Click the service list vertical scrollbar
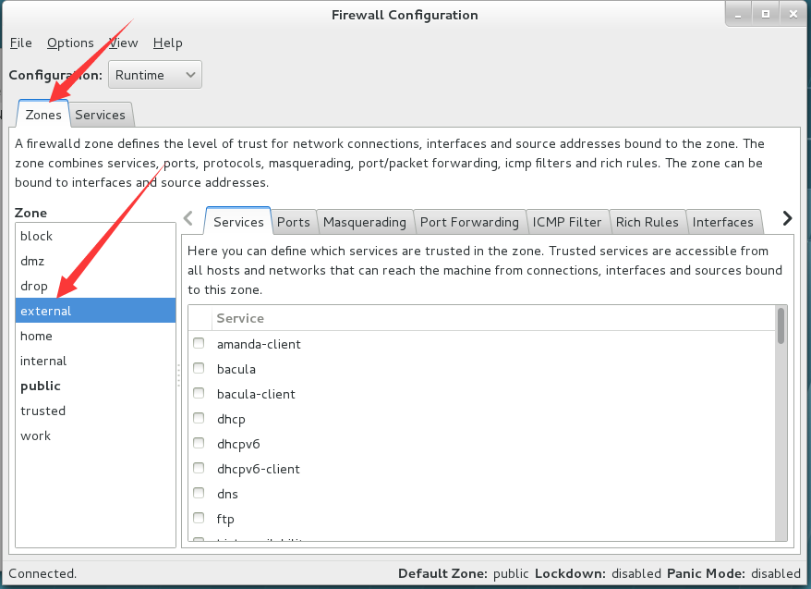 pyautogui.click(x=781, y=423)
